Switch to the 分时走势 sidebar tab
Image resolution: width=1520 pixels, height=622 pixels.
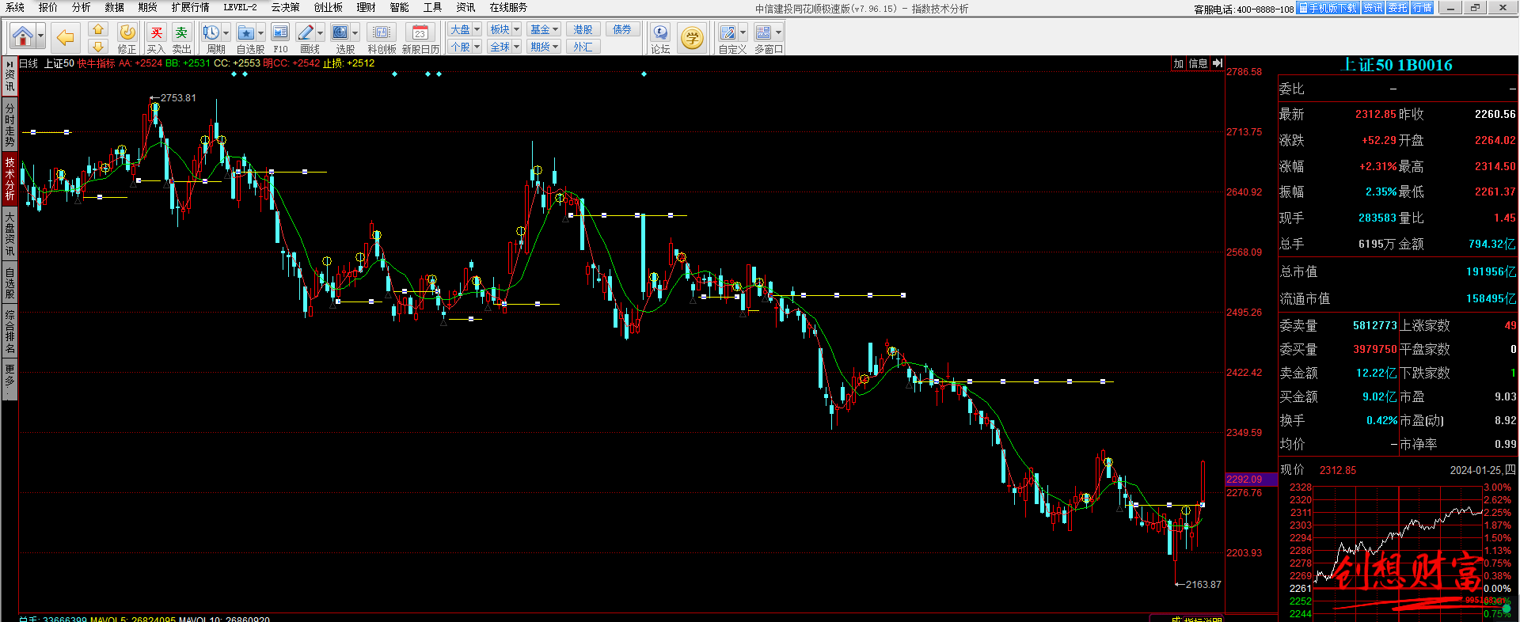click(9, 125)
